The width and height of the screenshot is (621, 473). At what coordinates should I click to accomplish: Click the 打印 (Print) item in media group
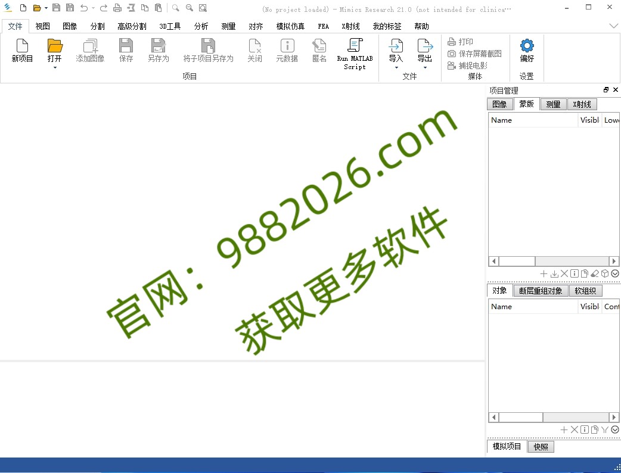[460, 42]
